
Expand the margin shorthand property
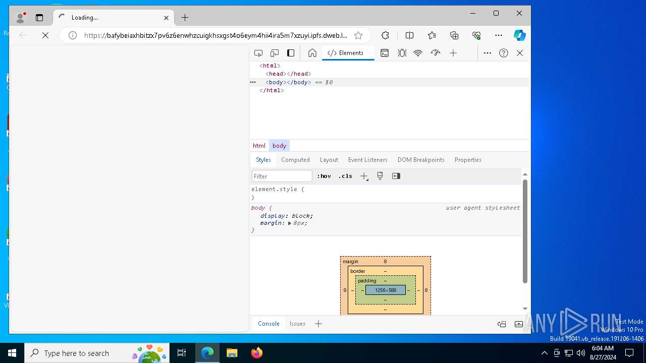click(x=290, y=223)
